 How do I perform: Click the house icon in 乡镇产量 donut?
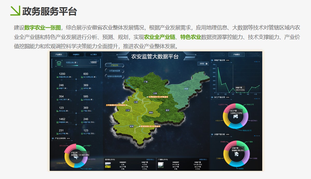coord(236,154)
